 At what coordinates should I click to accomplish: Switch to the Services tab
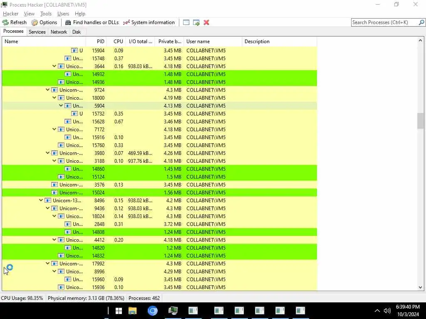click(37, 32)
